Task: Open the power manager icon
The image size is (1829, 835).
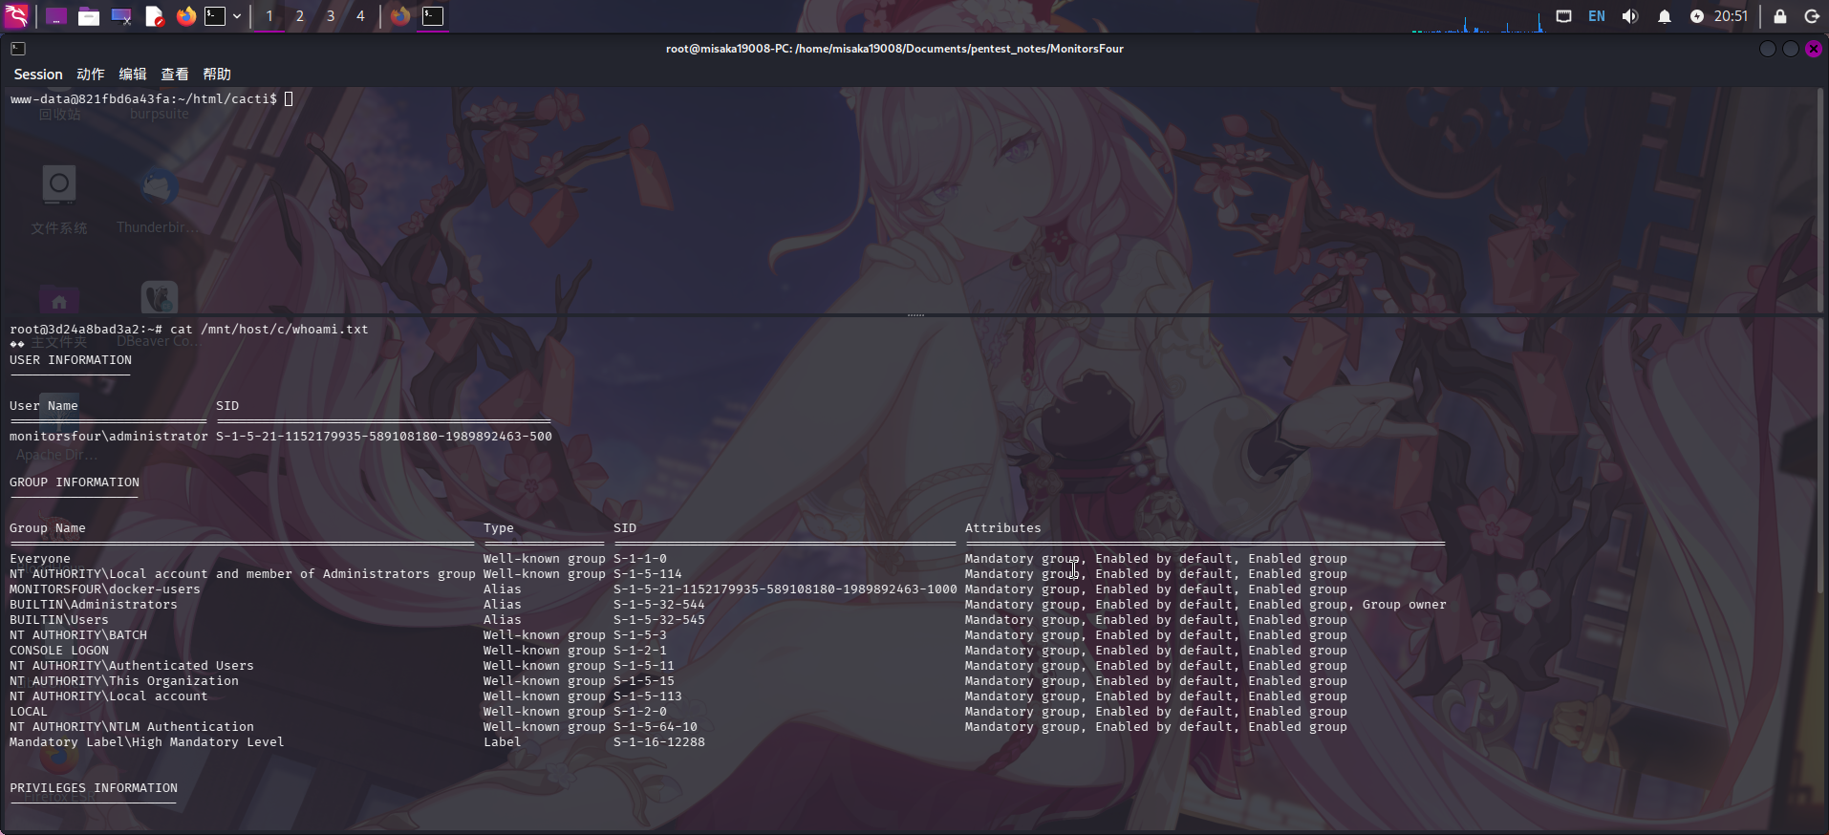Action: tap(1697, 16)
